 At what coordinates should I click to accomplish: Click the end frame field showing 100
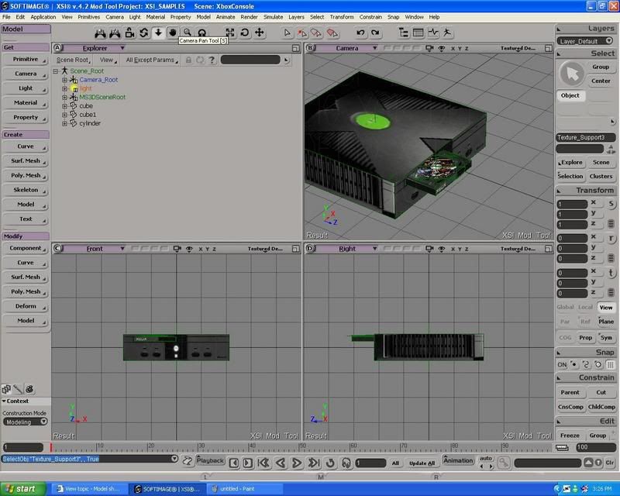pyautogui.click(x=596, y=447)
